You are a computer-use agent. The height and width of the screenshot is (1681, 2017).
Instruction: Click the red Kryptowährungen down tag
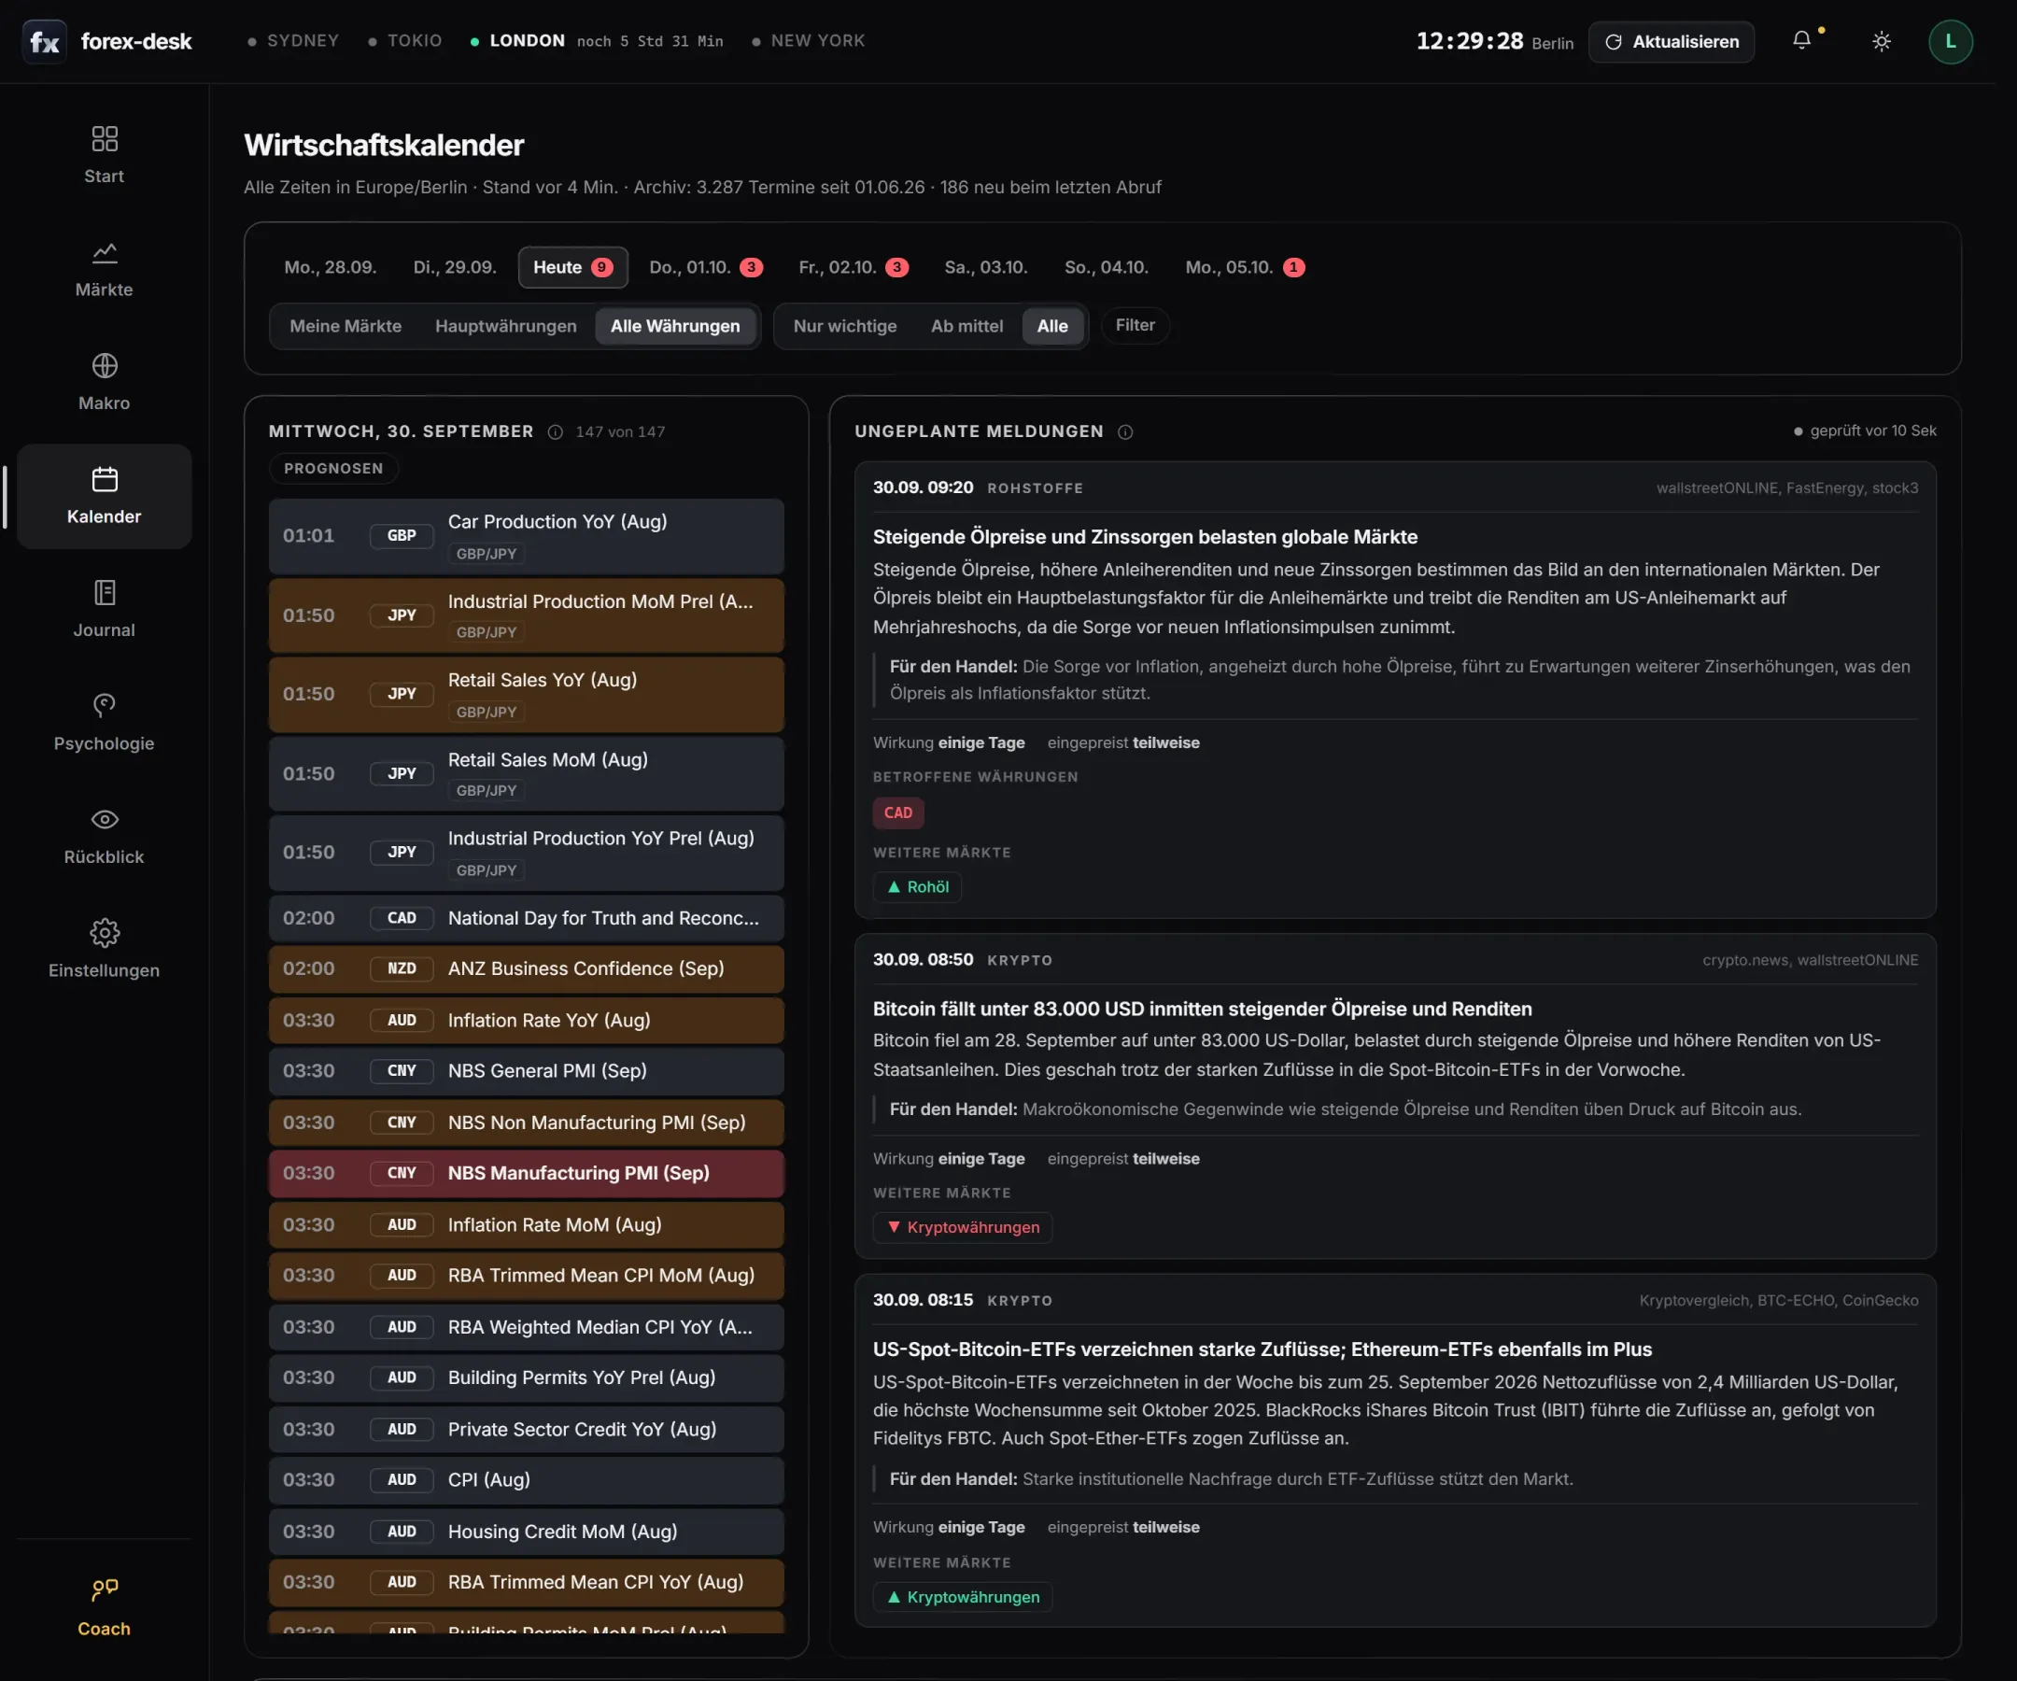point(963,1226)
